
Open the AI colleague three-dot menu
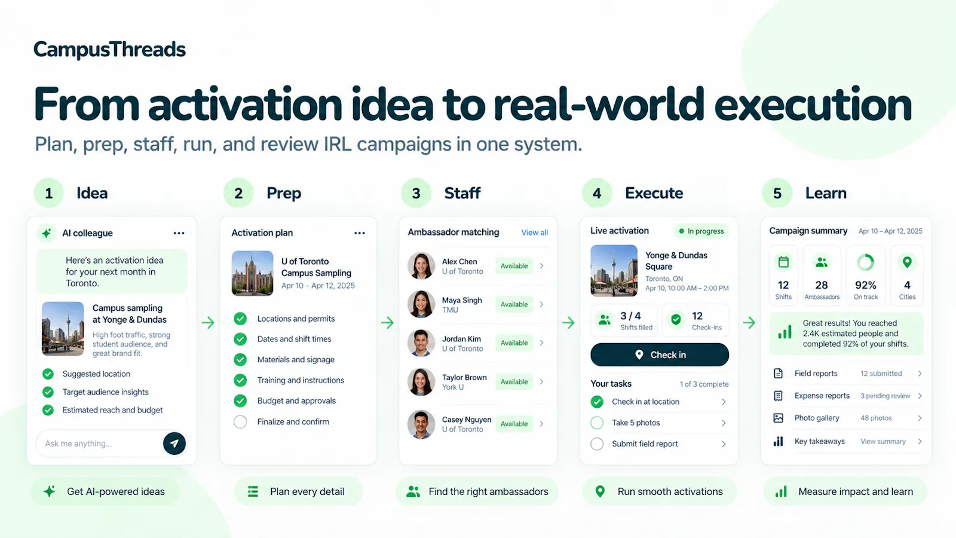(x=179, y=233)
